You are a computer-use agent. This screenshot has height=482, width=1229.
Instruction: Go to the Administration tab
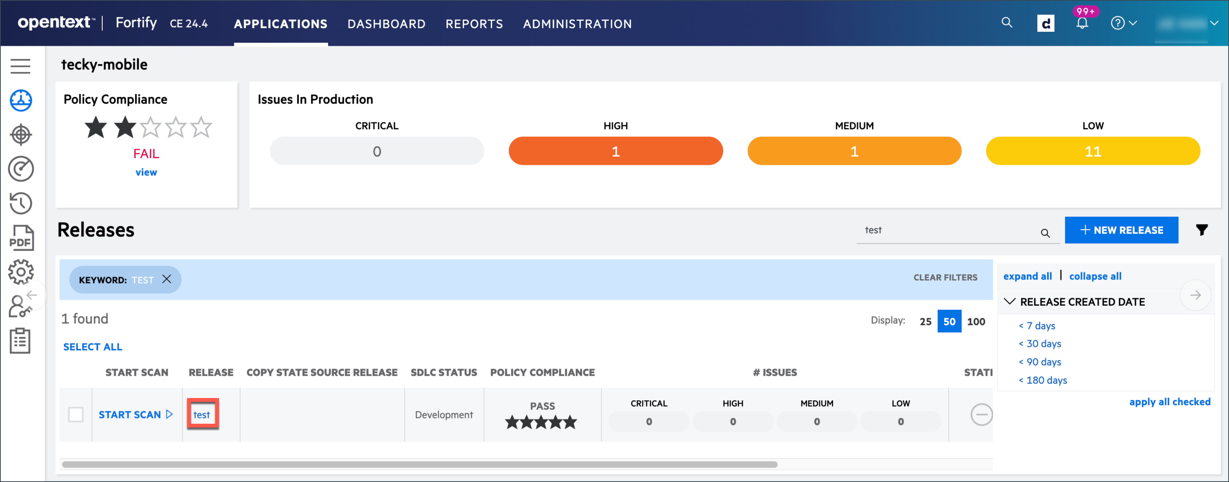click(x=577, y=24)
